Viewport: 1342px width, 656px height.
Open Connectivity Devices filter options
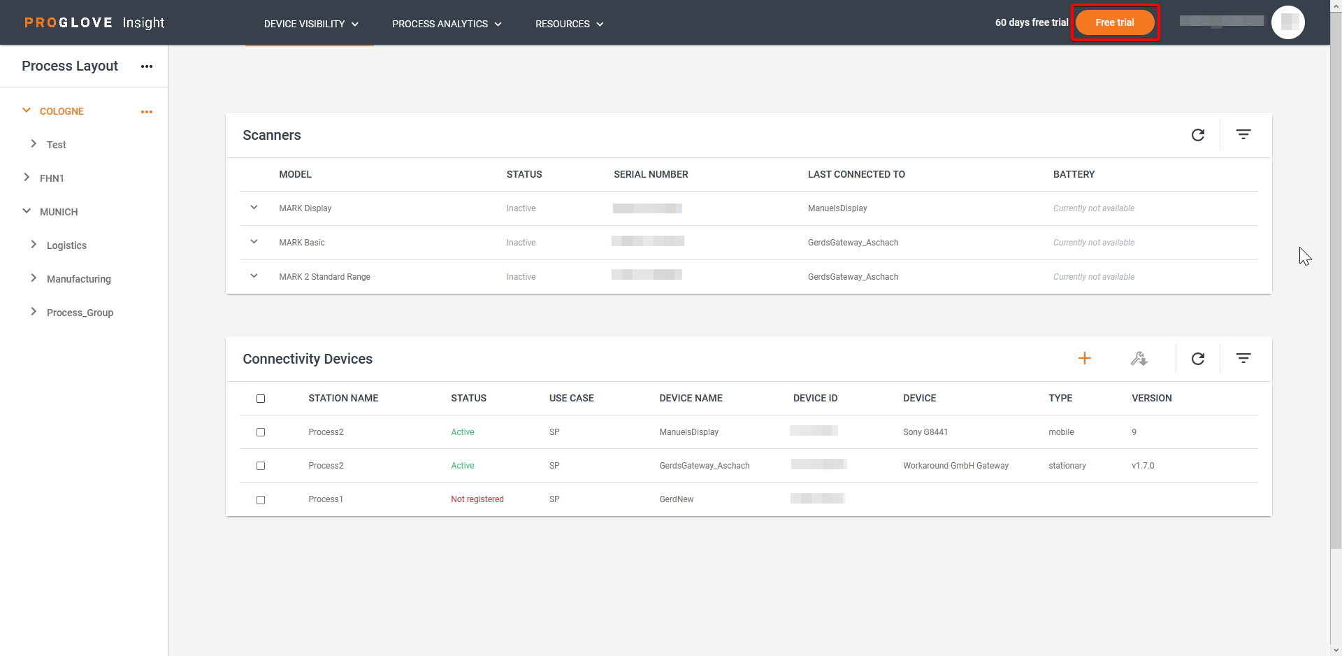[x=1243, y=359]
